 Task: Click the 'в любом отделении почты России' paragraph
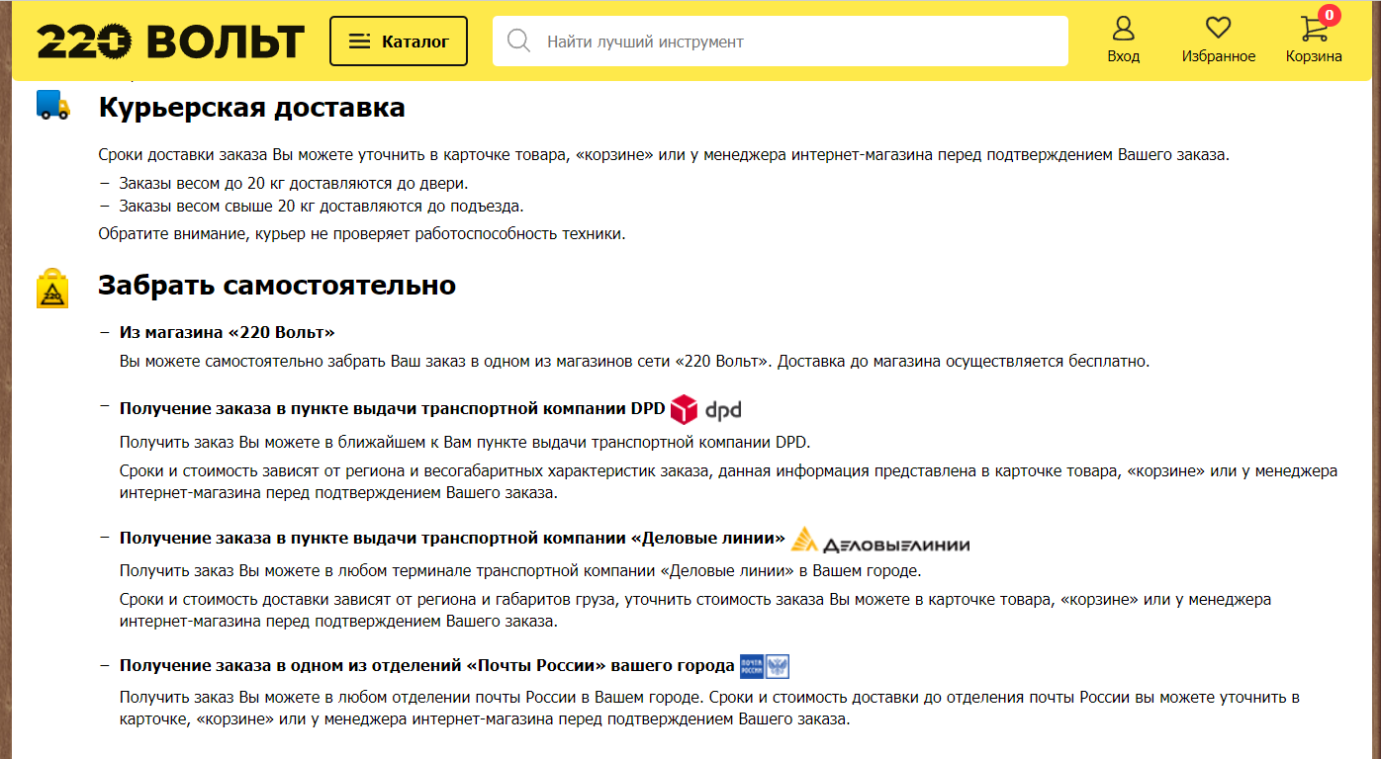tap(709, 709)
